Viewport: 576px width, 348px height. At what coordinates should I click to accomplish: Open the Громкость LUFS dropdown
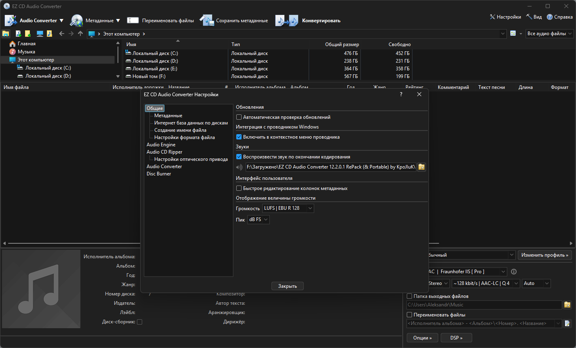point(288,208)
